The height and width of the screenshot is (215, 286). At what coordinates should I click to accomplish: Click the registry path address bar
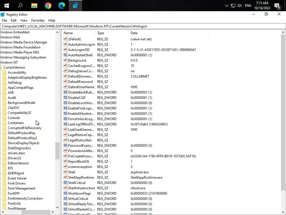coord(143,26)
